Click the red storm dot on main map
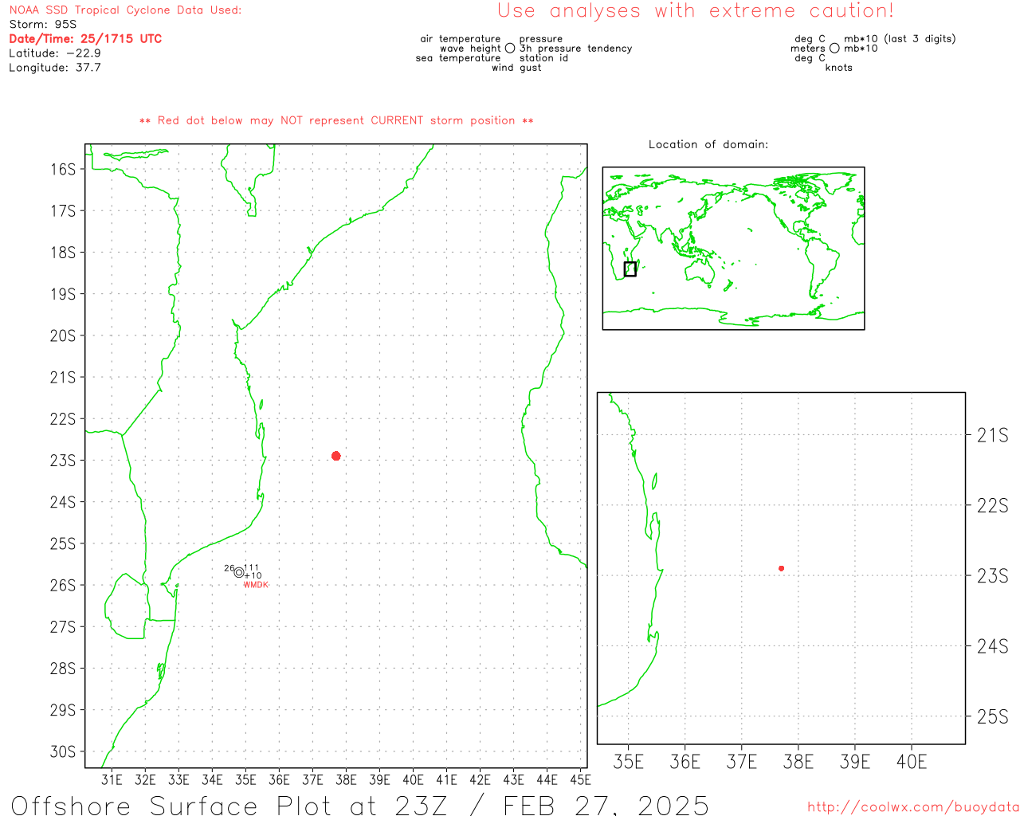This screenshot has height=816, width=1020. 336,456
